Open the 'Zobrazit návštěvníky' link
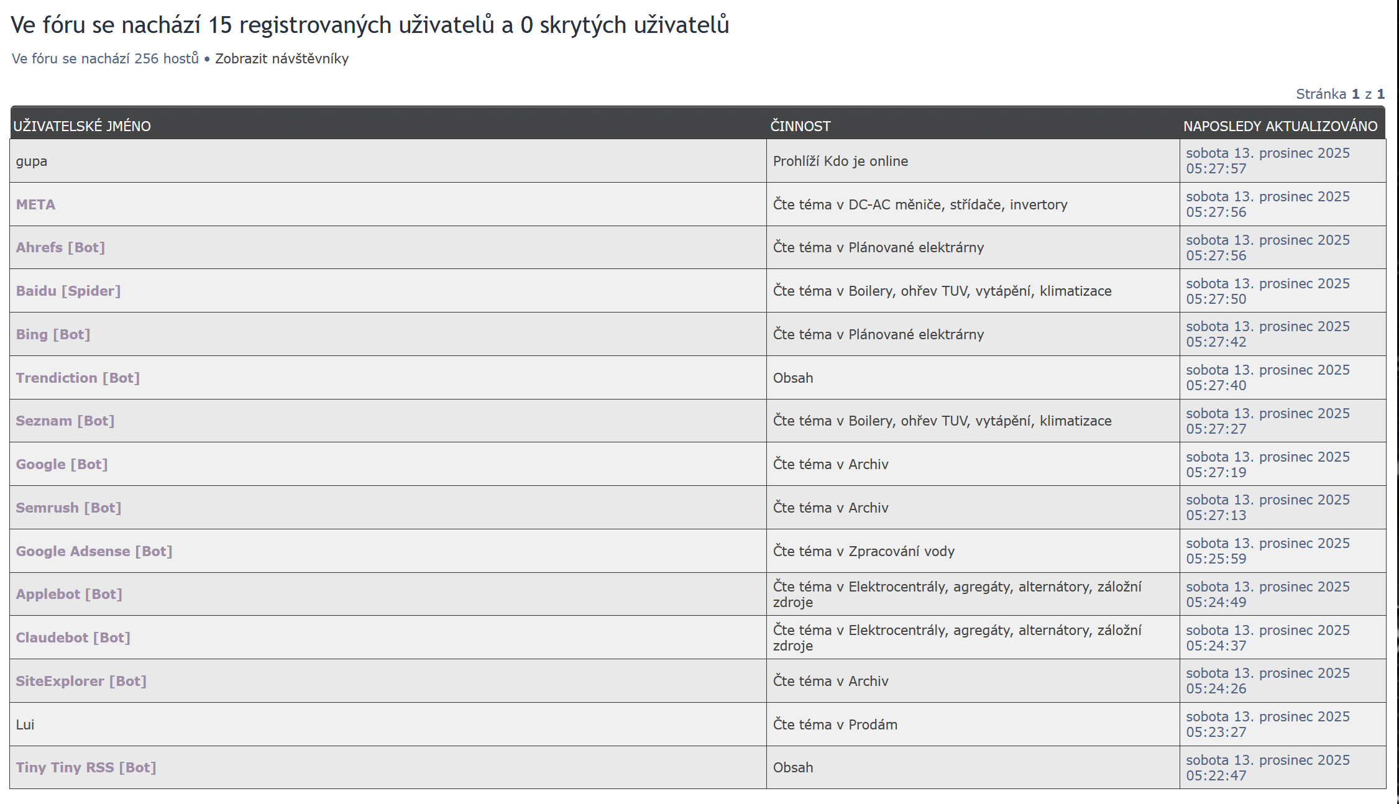The image size is (1399, 804). pos(282,58)
